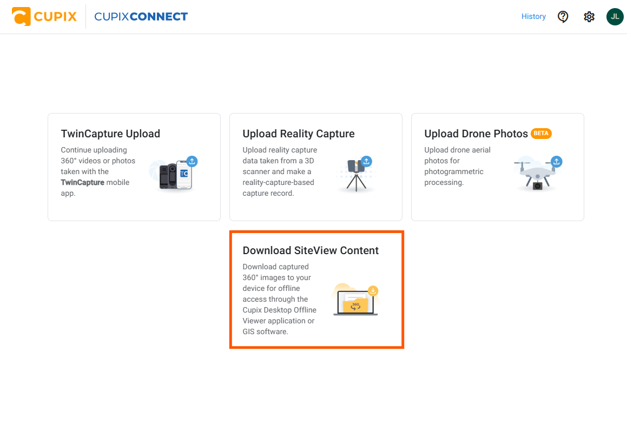
Task: Select the Download SiteView Content heading
Action: click(311, 250)
